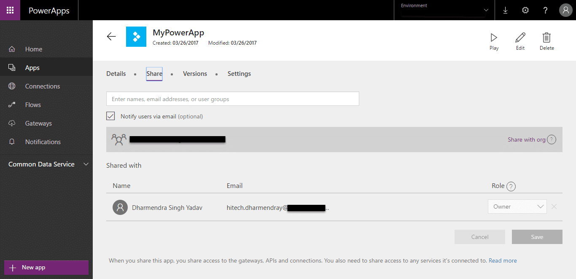
Task: Select the Share tab
Action: point(154,74)
